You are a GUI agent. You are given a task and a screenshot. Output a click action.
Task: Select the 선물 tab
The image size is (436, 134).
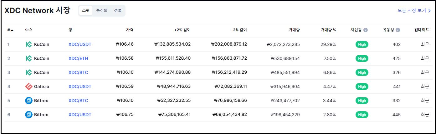click(118, 10)
